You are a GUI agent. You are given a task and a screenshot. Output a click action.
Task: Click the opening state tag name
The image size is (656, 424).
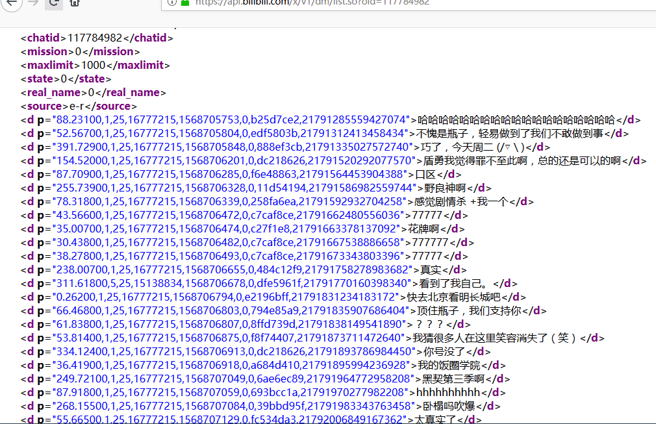click(x=40, y=79)
